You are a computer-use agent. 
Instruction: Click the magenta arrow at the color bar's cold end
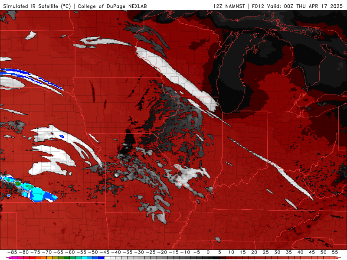pos(9,258)
